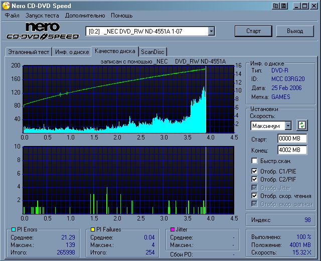This screenshot has width=321, height=261.
Task: Open the Дополнительно menu
Action: [84, 15]
